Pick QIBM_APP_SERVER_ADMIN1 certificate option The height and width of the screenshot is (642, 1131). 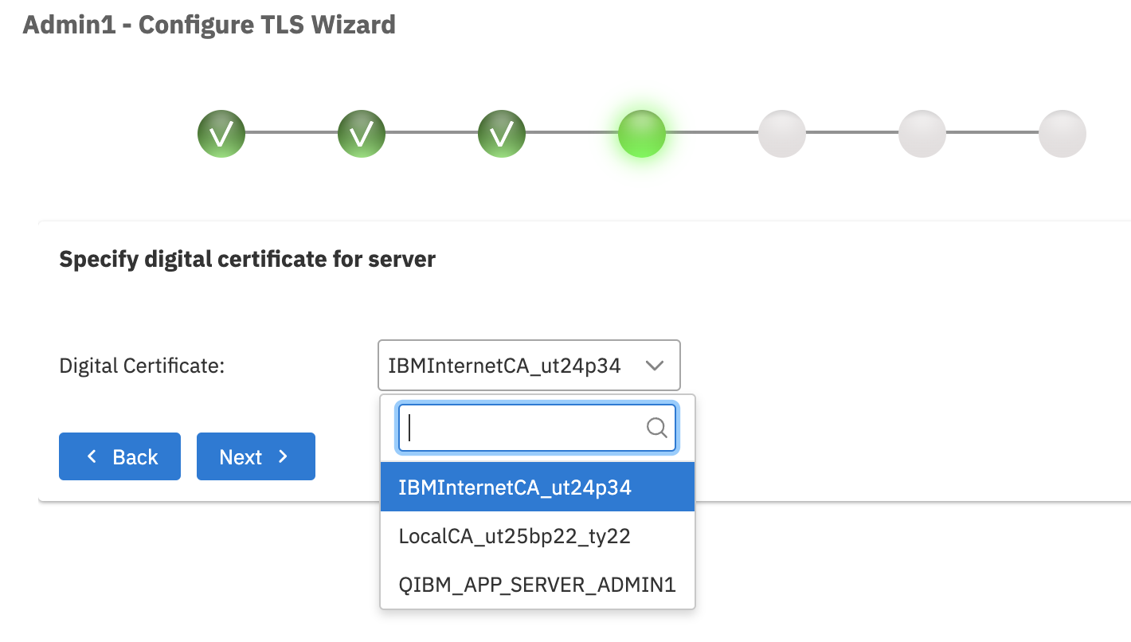[538, 585]
